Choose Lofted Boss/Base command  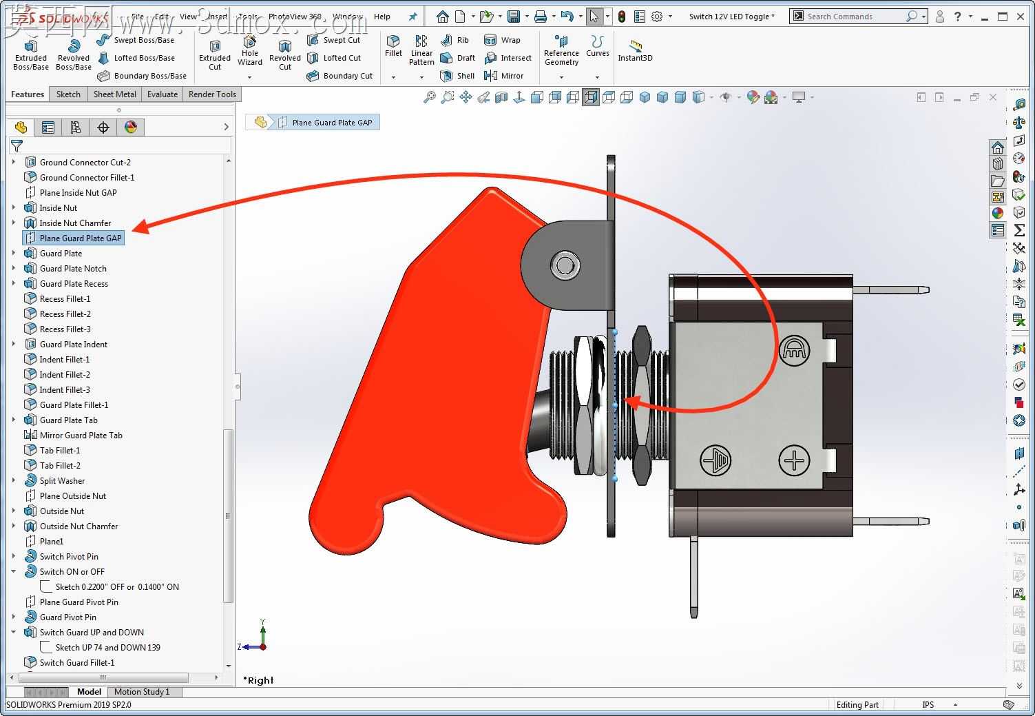[x=136, y=58]
